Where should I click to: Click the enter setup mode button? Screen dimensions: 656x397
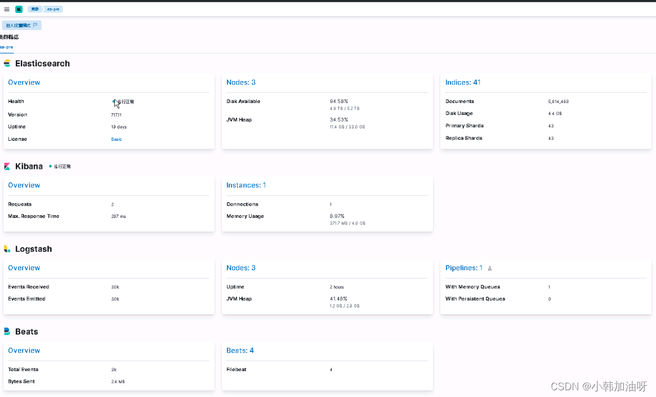coord(21,25)
